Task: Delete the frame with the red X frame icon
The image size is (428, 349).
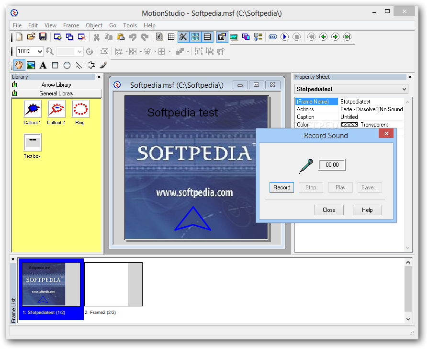Action: (x=81, y=36)
